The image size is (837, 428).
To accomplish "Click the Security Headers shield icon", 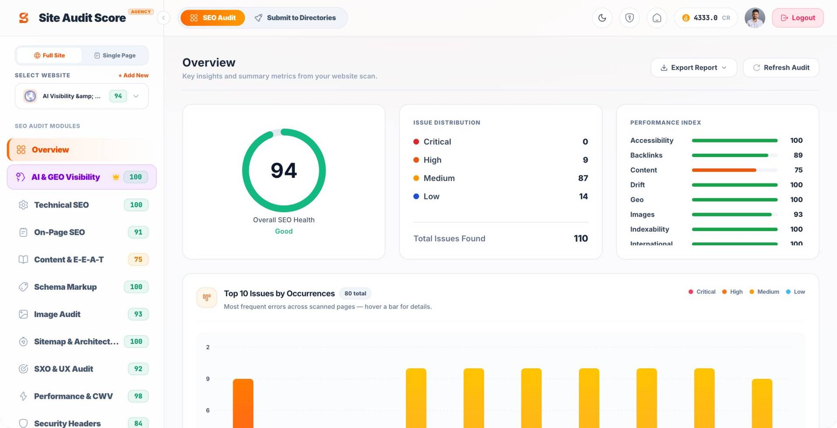I will 24,423.
